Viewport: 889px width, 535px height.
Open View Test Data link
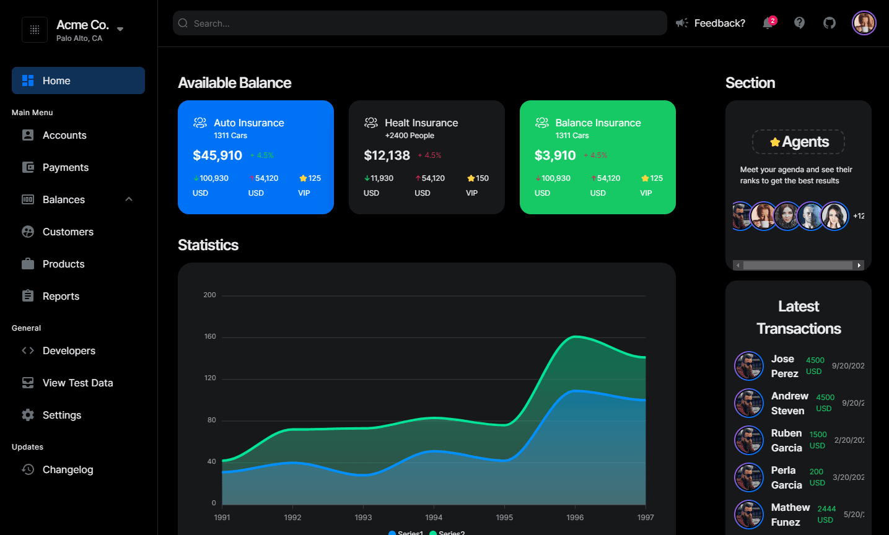click(x=78, y=383)
